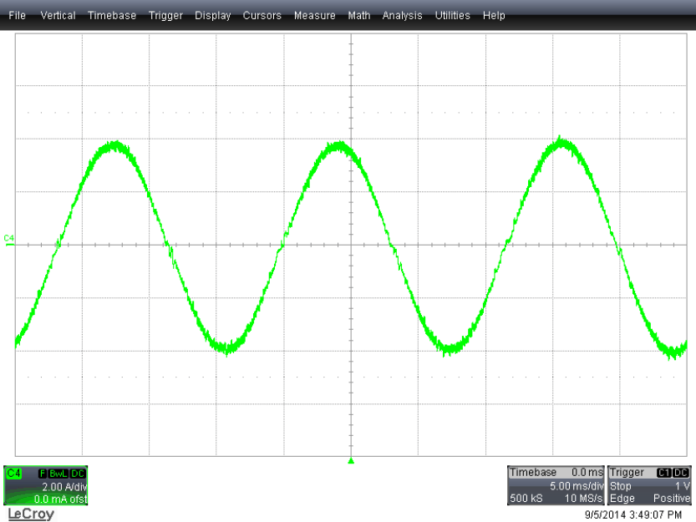
Task: Open the Timebase descriptor box
Action: pos(556,485)
